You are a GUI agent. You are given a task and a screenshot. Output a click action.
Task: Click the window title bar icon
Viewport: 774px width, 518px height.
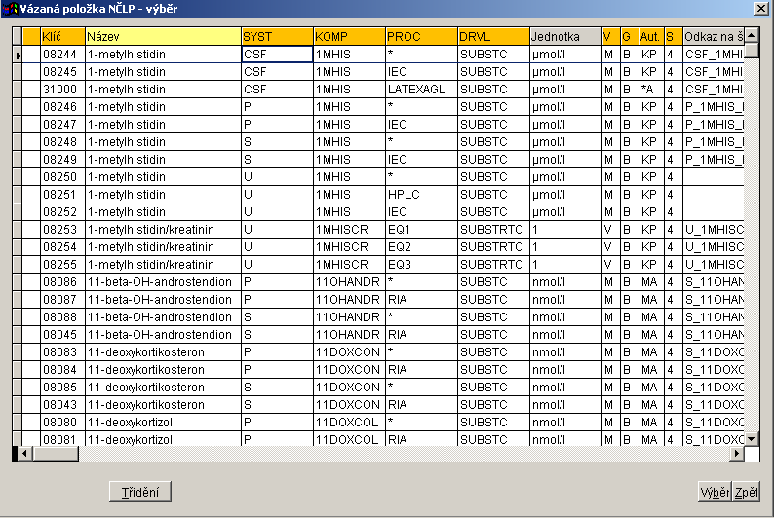[10, 9]
